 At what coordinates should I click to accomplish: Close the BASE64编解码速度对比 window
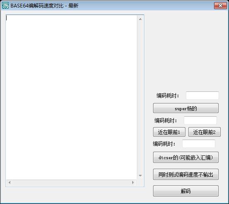point(220,6)
